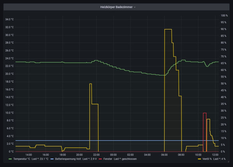Click the Temperatur last value 23.1 °C

point(42,159)
